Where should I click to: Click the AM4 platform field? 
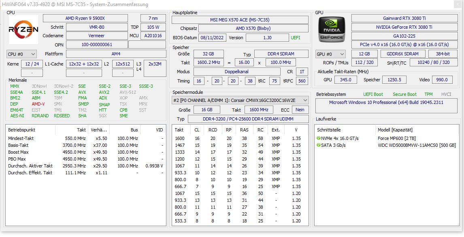pyautogui.click(x=116, y=54)
